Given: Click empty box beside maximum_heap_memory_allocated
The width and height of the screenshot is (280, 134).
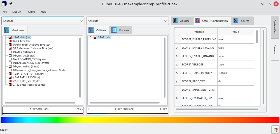Looking at the screenshot, I should tap(10, 70).
